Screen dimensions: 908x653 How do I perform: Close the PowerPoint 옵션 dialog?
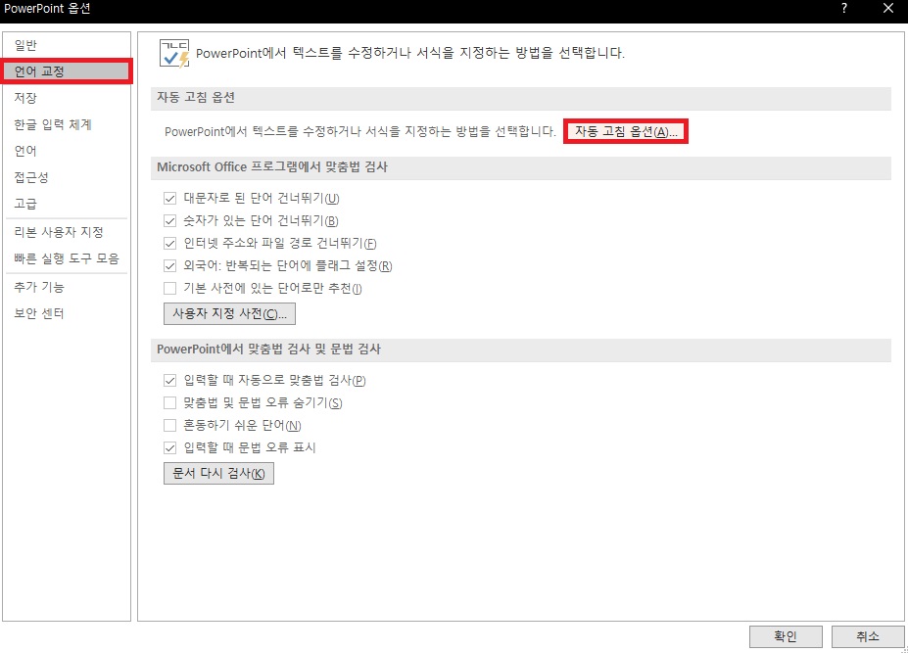point(888,8)
